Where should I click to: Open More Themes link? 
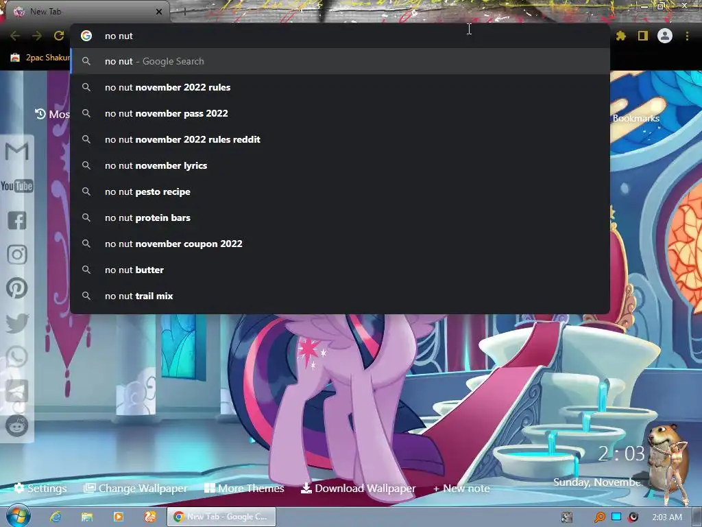click(x=244, y=488)
